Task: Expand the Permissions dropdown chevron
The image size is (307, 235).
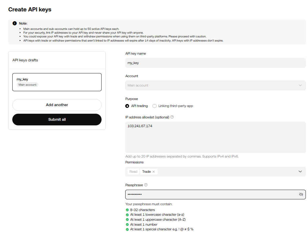Action: click(300, 172)
